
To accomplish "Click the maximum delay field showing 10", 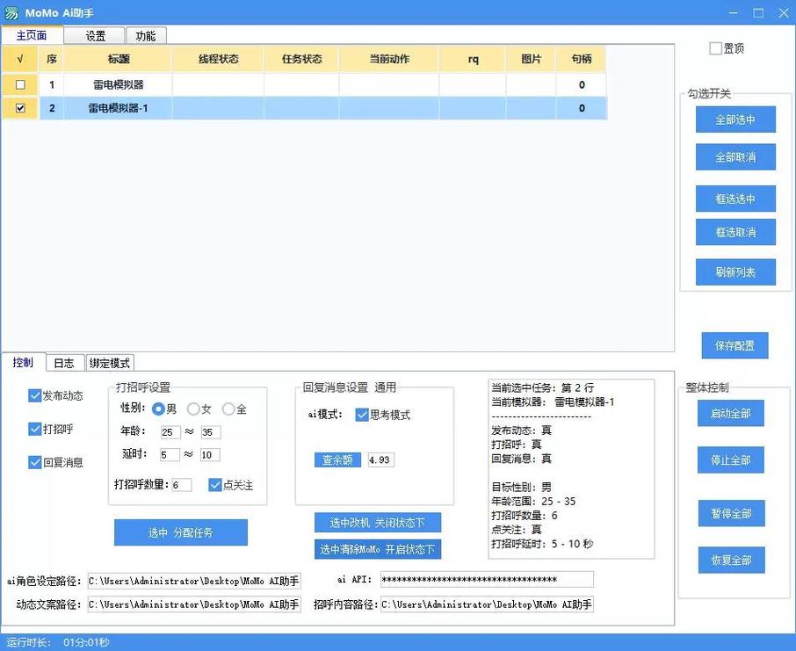I will pos(210,454).
